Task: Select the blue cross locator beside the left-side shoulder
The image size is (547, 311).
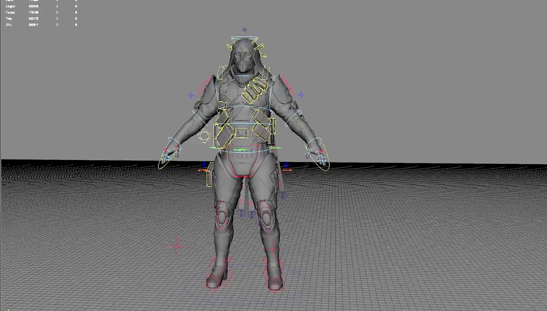Action: pos(191,95)
